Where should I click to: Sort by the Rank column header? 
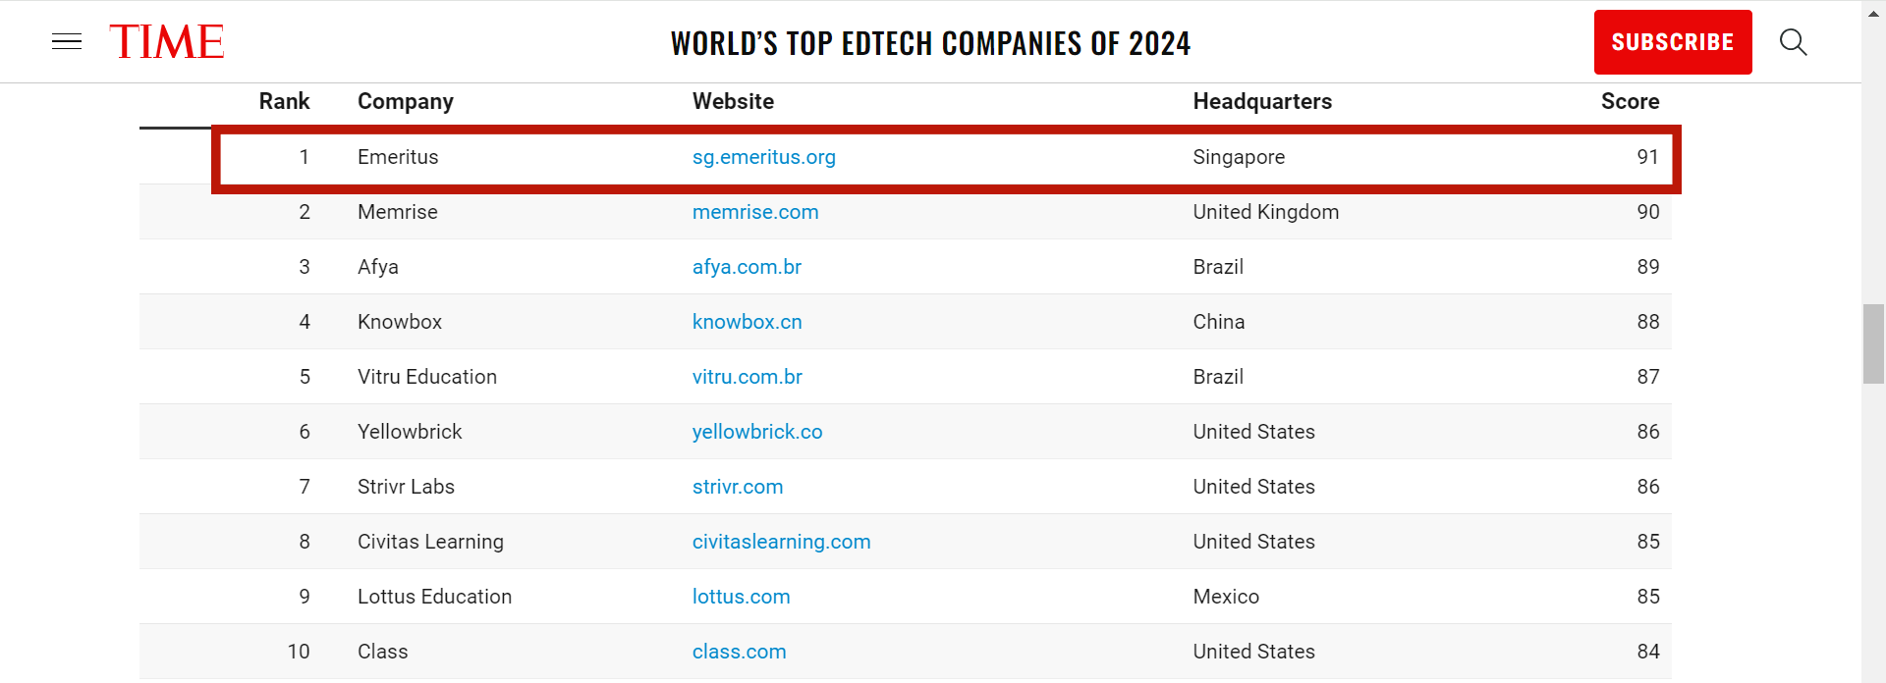284,101
